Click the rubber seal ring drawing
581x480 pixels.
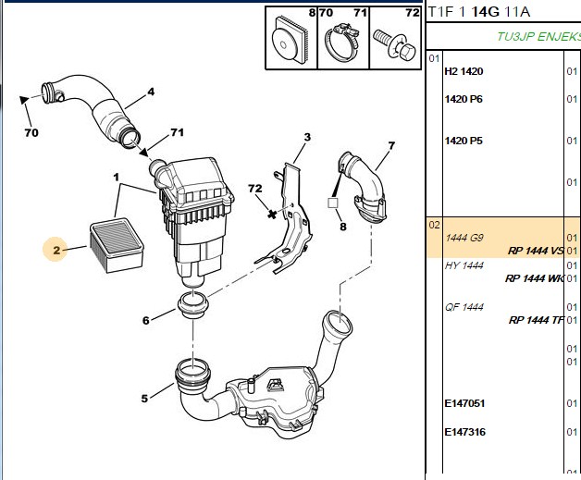[x=193, y=305]
